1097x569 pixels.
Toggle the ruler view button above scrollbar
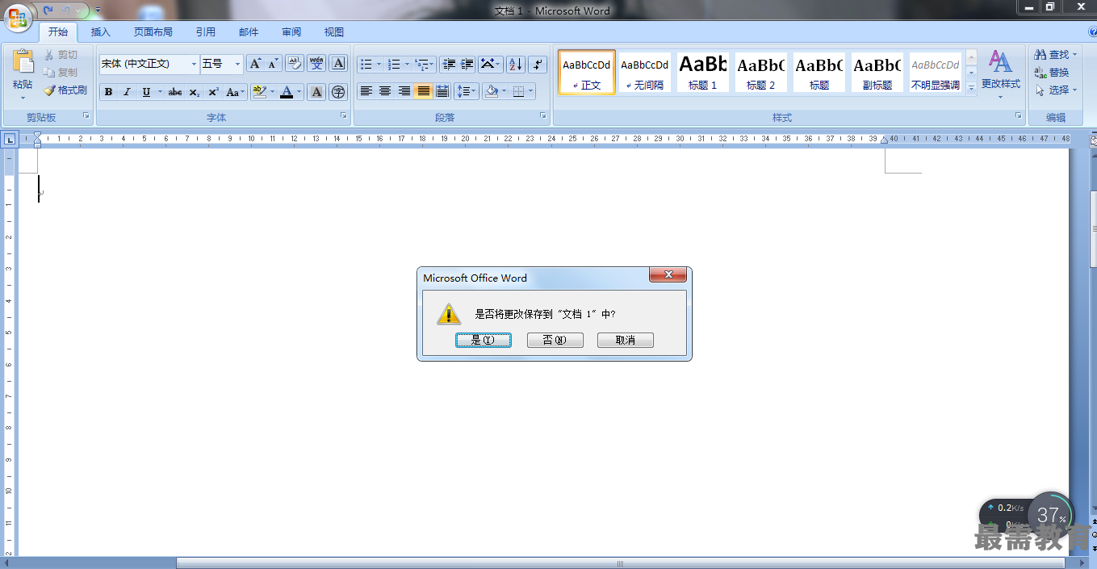pyautogui.click(x=1094, y=140)
